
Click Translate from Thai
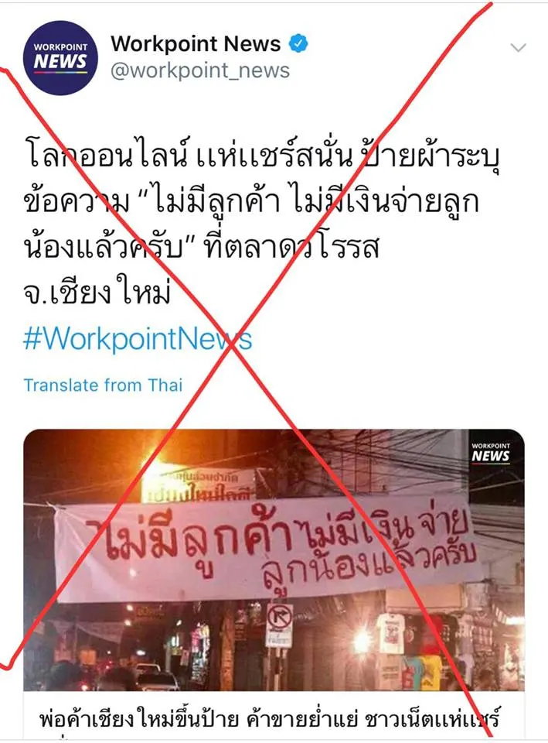103,385
